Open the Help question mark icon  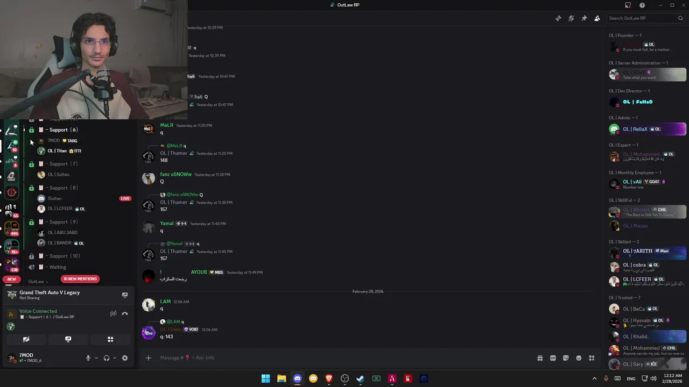[x=642, y=5]
